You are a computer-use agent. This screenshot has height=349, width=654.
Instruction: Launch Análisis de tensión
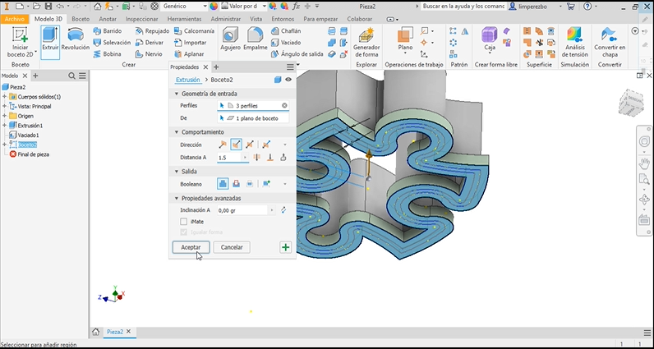[x=574, y=42]
